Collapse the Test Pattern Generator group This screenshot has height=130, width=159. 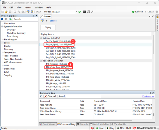[x=41, y=61]
